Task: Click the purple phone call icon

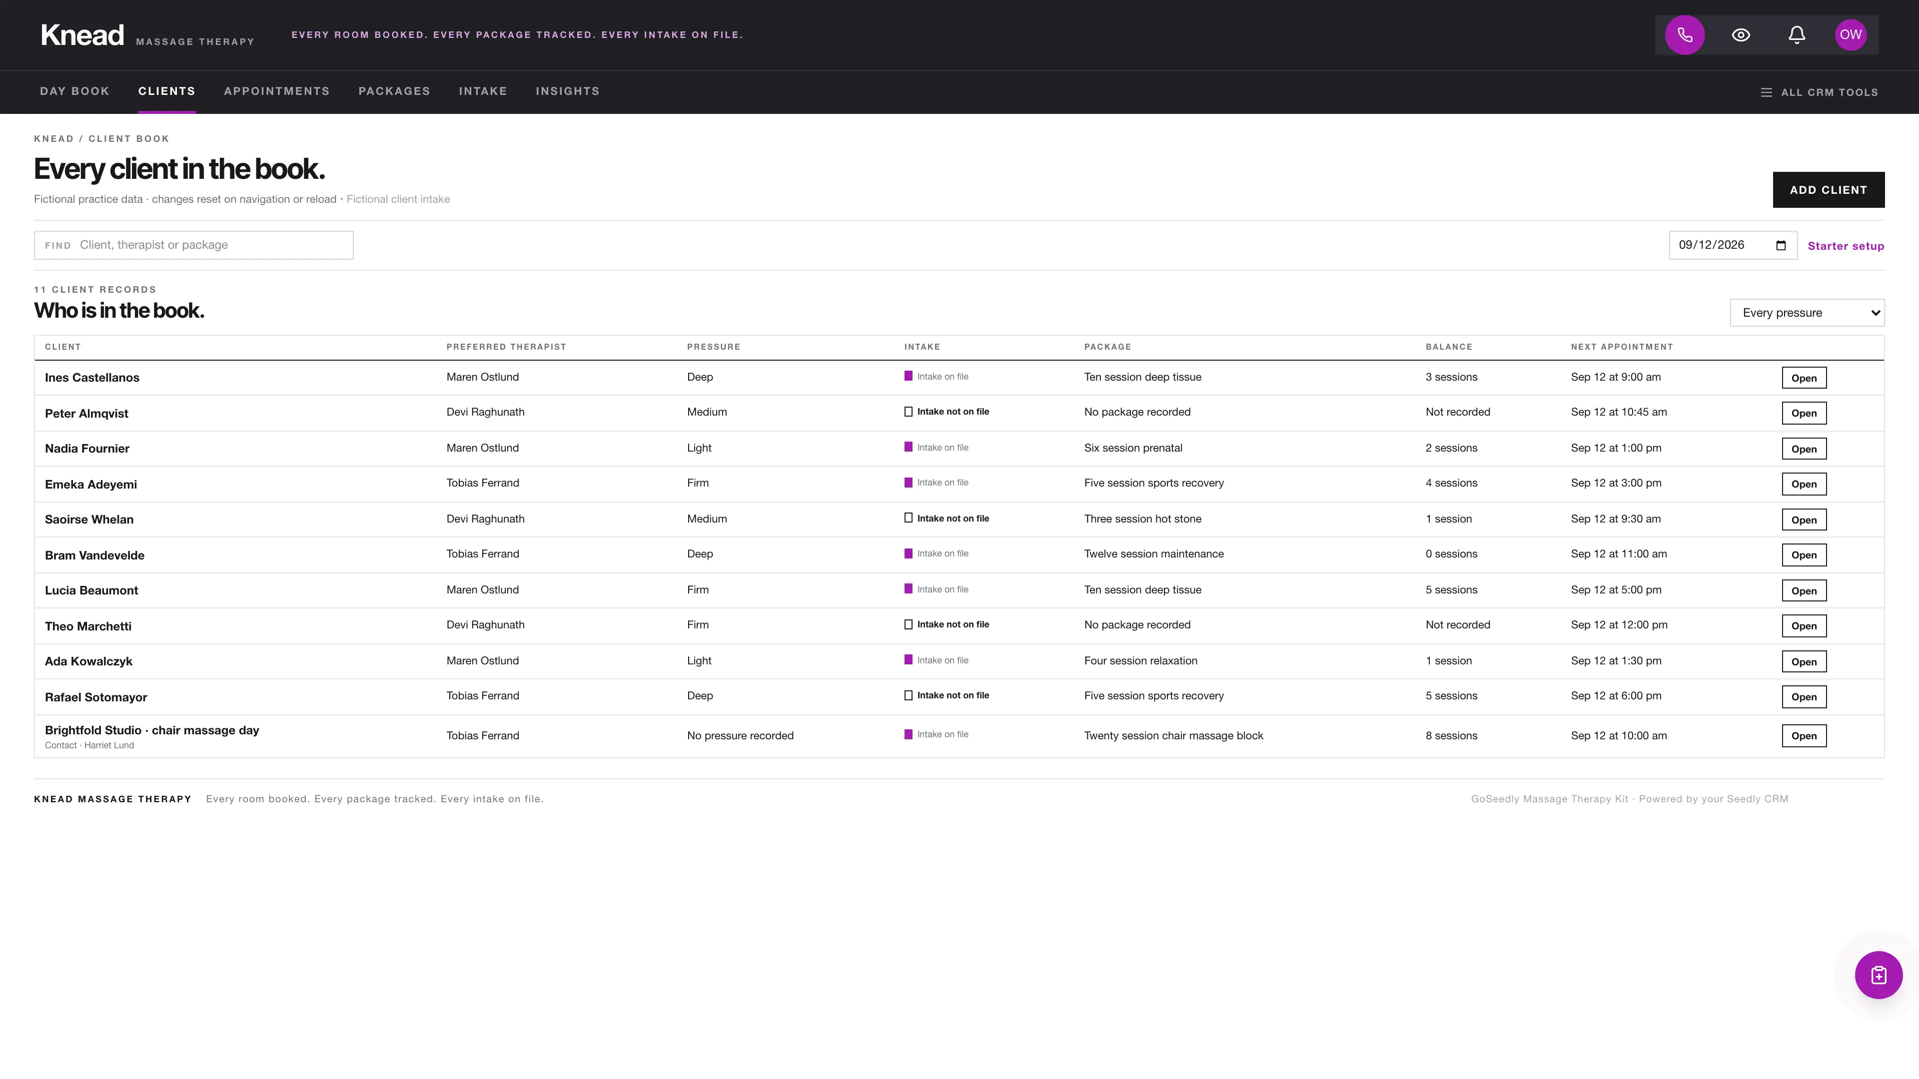Action: [x=1685, y=35]
